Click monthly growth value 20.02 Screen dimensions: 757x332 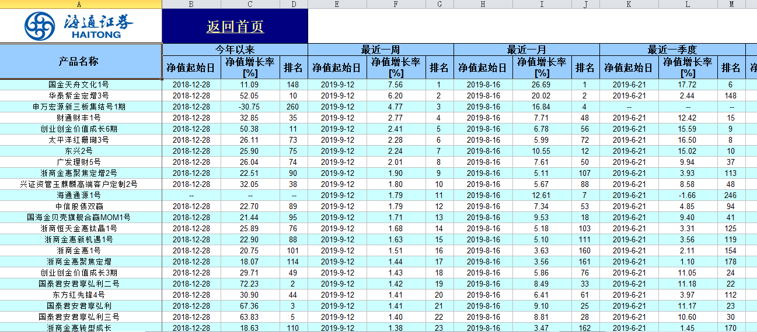542,96
